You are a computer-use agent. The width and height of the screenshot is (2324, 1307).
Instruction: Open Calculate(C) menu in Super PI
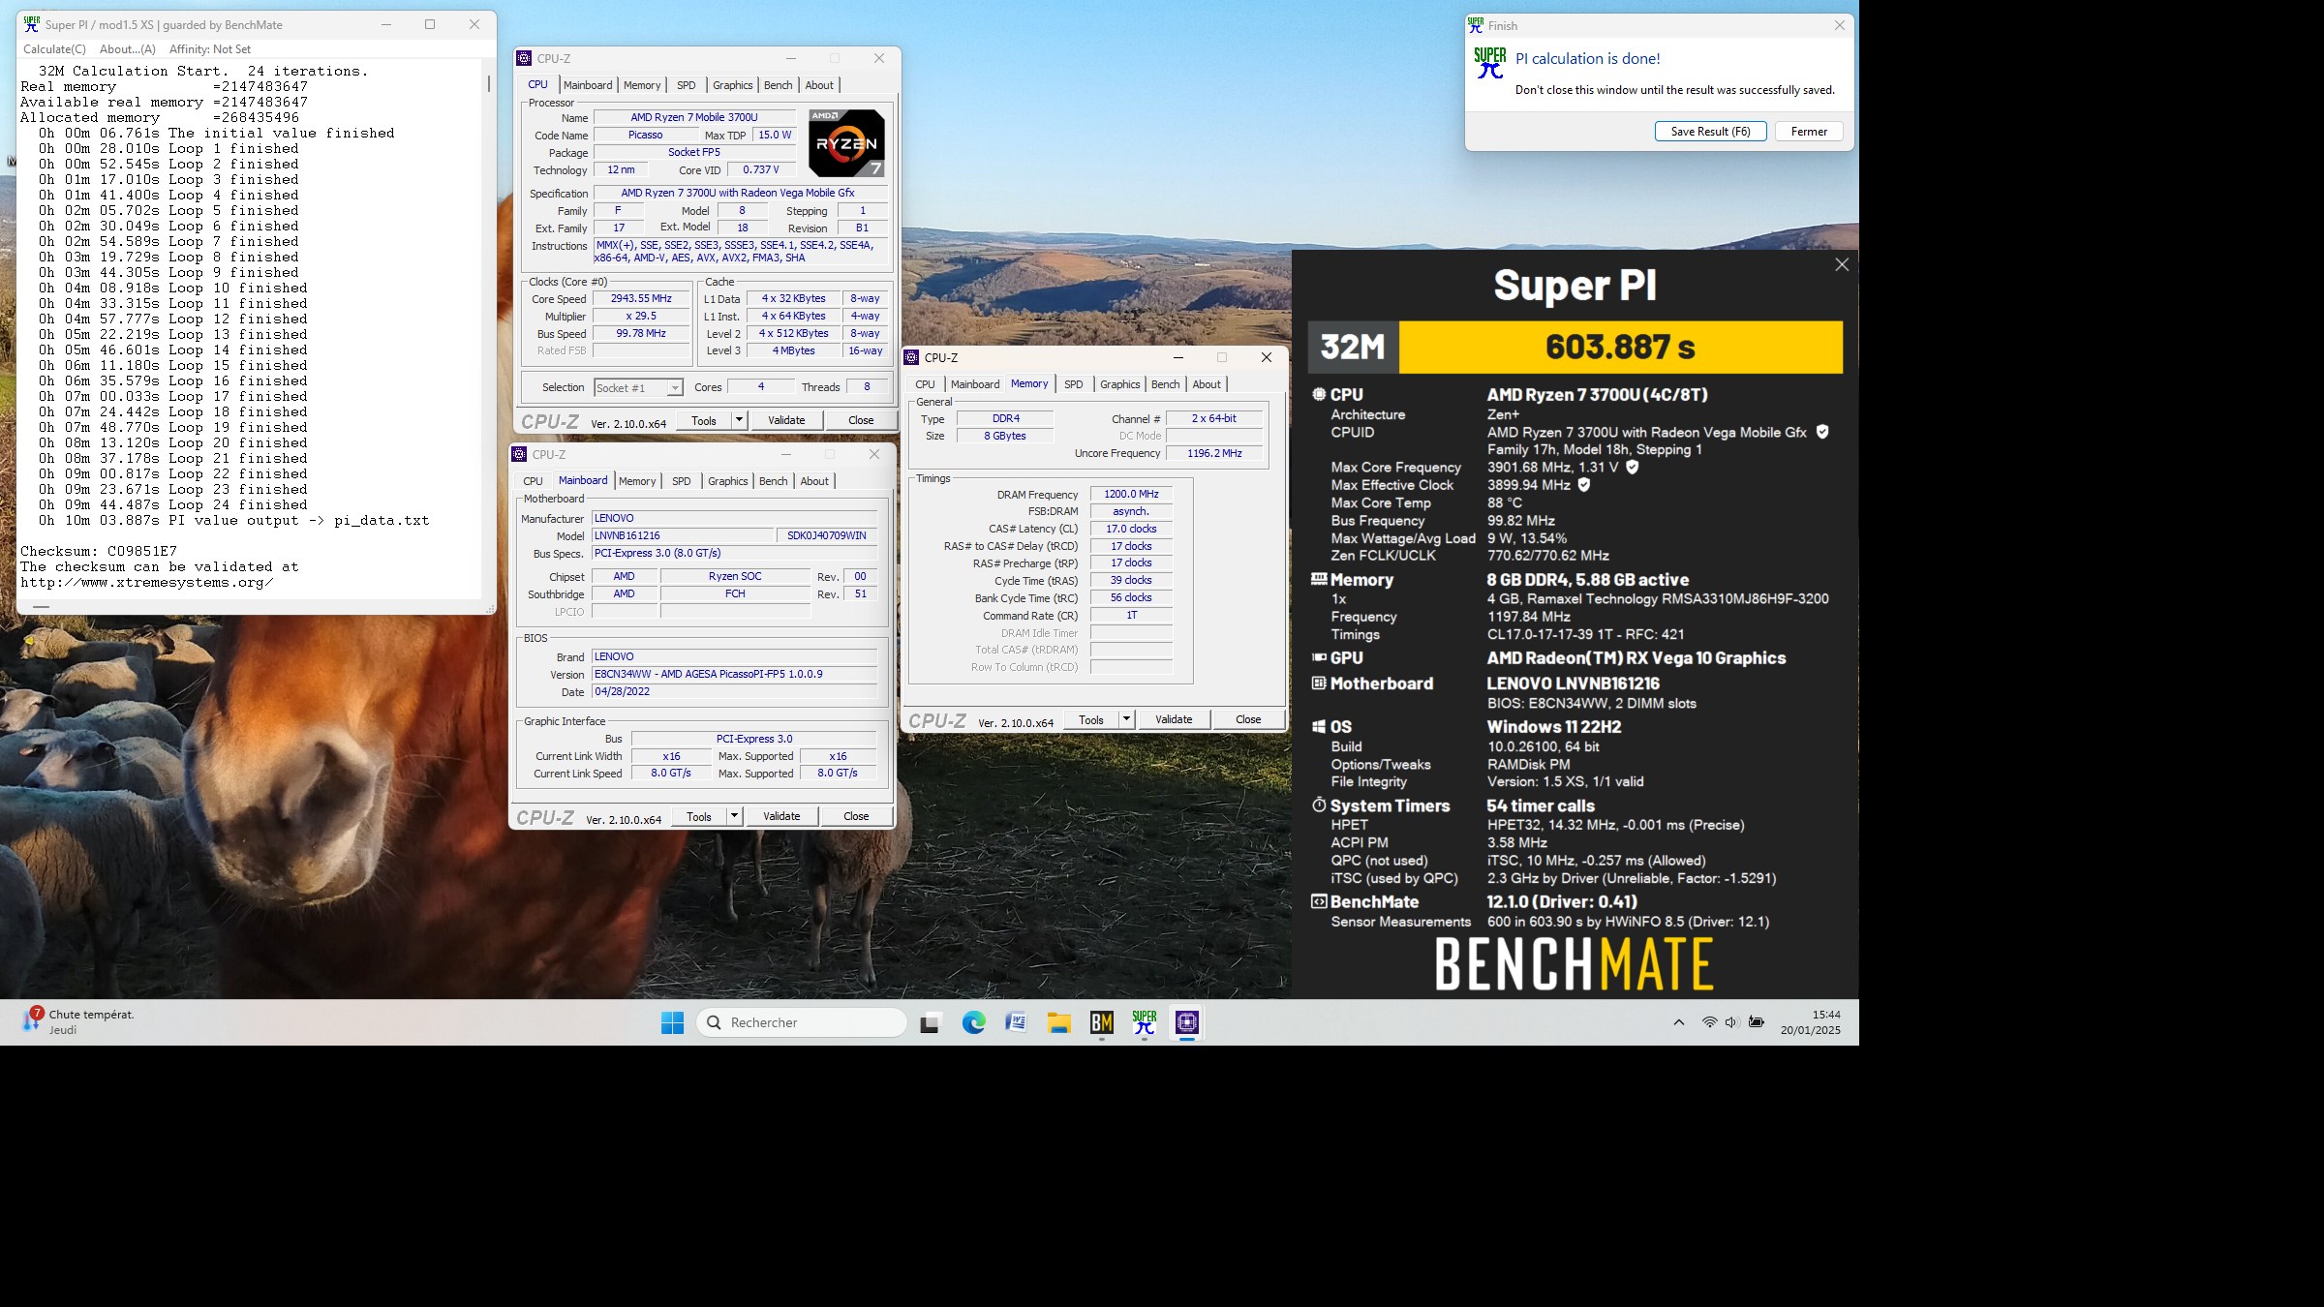pos(54,48)
